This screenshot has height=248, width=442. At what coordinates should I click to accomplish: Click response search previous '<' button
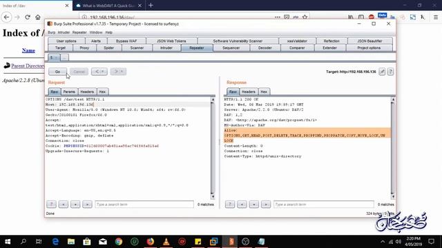click(x=242, y=205)
